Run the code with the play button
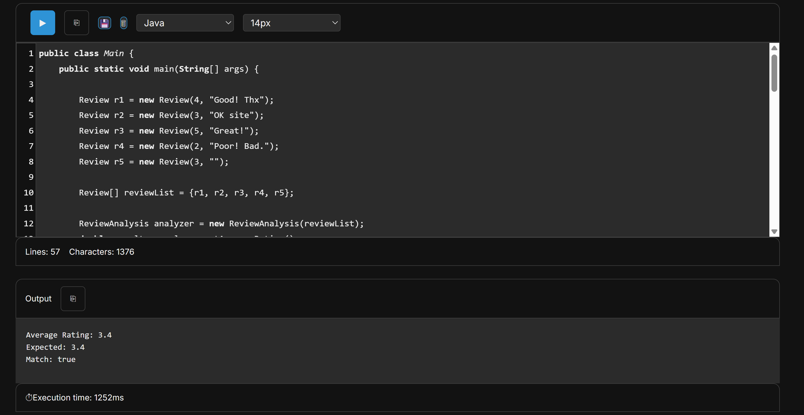This screenshot has height=415, width=804. pos(43,23)
